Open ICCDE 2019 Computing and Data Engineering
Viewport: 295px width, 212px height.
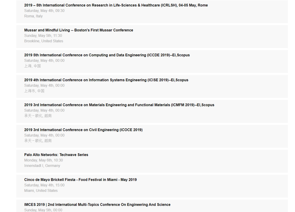(107, 55)
